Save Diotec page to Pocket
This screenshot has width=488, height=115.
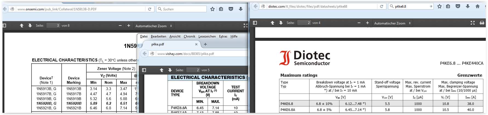[x=458, y=6]
